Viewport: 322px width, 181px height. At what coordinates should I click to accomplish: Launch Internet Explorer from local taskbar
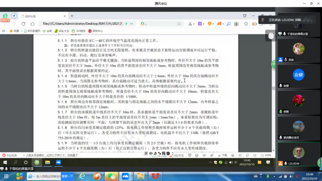[82, 176]
